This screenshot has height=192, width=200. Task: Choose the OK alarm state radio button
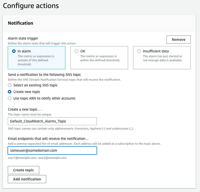point(76,51)
